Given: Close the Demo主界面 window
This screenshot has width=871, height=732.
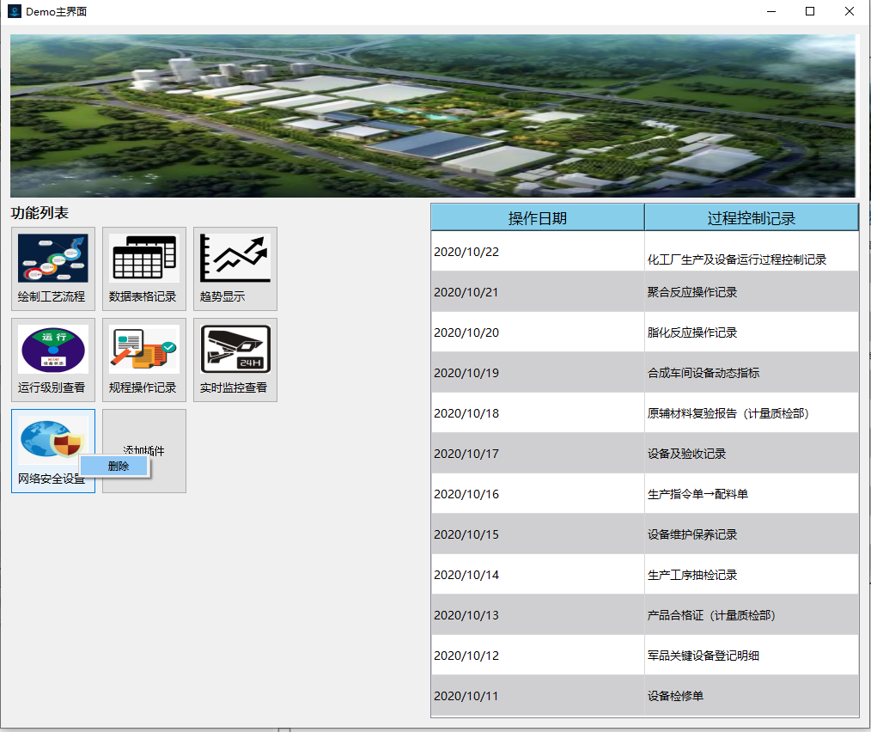Looking at the screenshot, I should coord(850,11).
